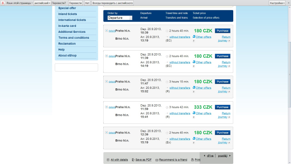This screenshot has height=164, width=291.
Task: Open Reclamation menu item
Action: 67,44
